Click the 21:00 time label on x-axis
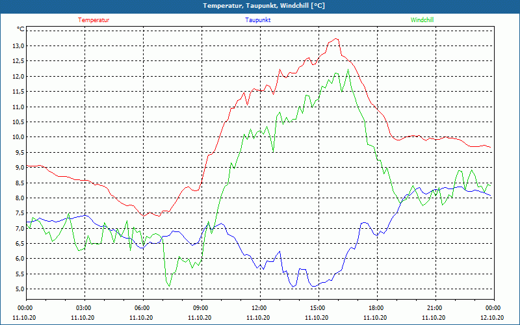Screen dimensions: 520x325 (x=435, y=308)
